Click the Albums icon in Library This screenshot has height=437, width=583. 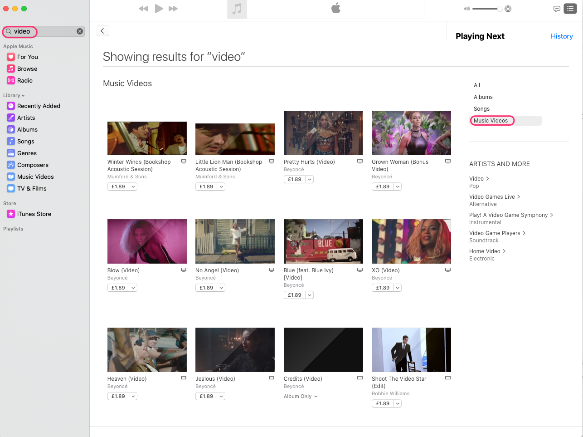point(11,129)
